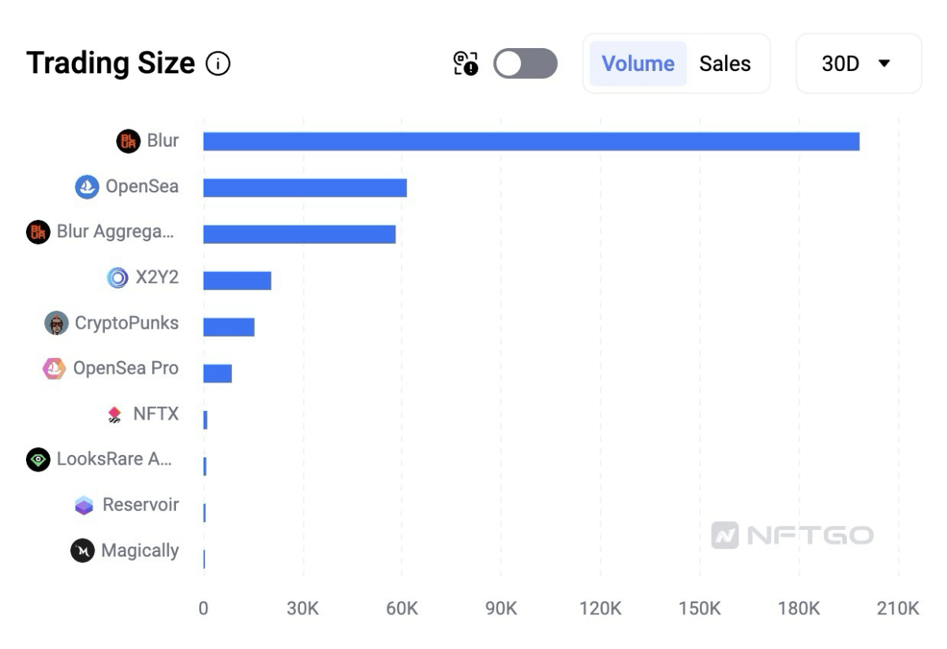This screenshot has width=947, height=649.
Task: Click the scan warning icon near the toggle
Action: click(x=466, y=63)
